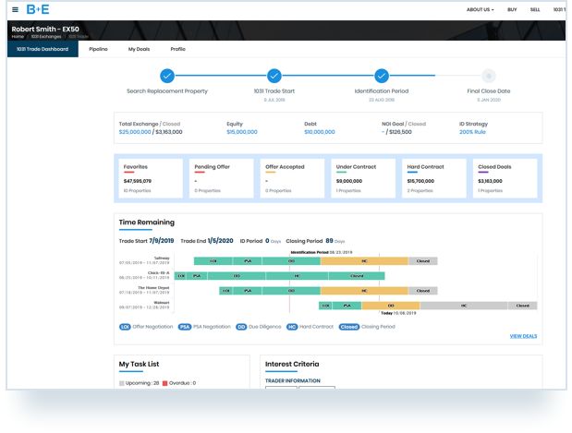Screen dimensions: 572x433
Task: Open the Profile tab
Action: [x=177, y=49]
